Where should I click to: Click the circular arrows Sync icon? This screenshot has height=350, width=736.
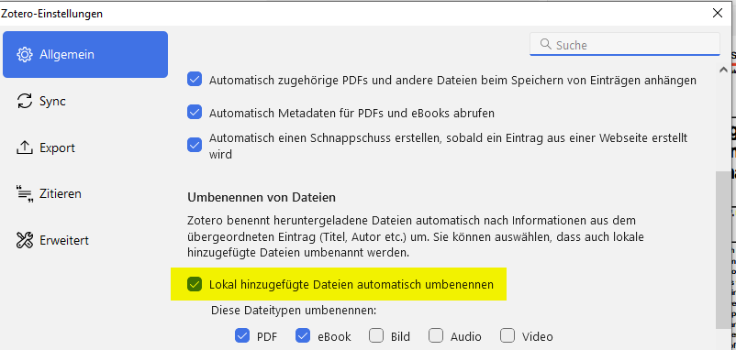click(x=25, y=101)
